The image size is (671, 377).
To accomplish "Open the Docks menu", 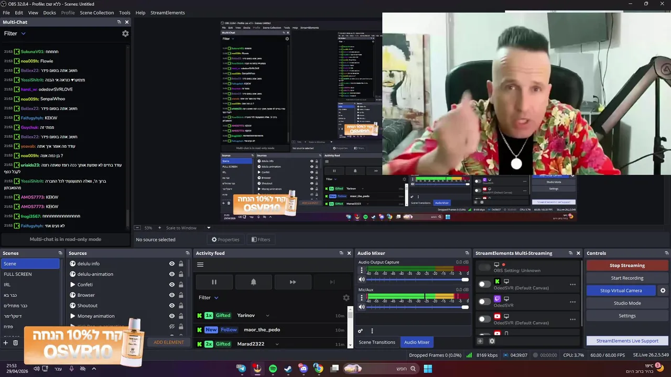I will pyautogui.click(x=49, y=13).
